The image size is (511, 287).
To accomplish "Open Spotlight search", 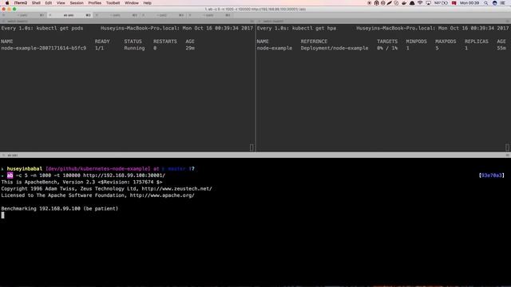I will coord(486,3).
